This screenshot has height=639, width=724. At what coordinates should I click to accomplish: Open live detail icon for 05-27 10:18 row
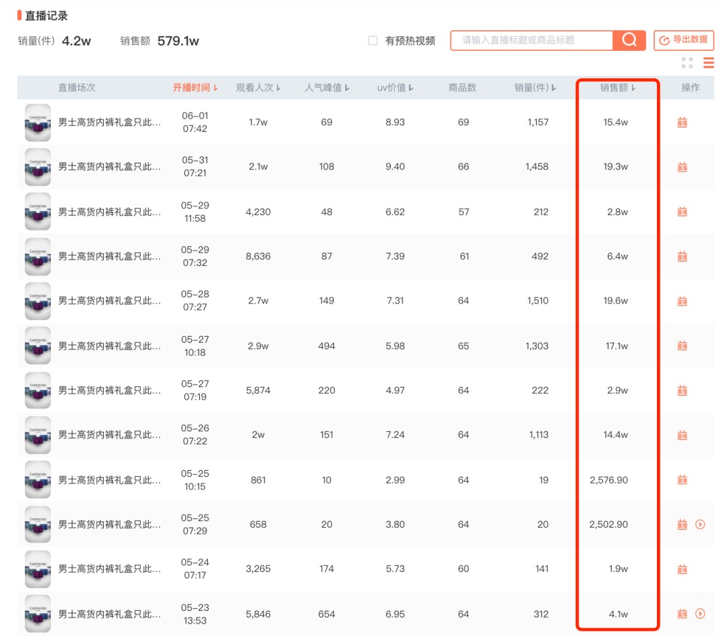tap(682, 346)
